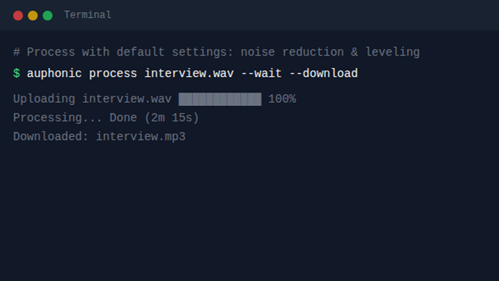Click the Uploading interview.wav text
The height and width of the screenshot is (281, 499).
[92, 99]
